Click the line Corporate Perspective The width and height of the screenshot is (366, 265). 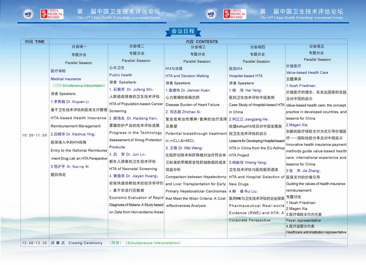tap(249, 221)
